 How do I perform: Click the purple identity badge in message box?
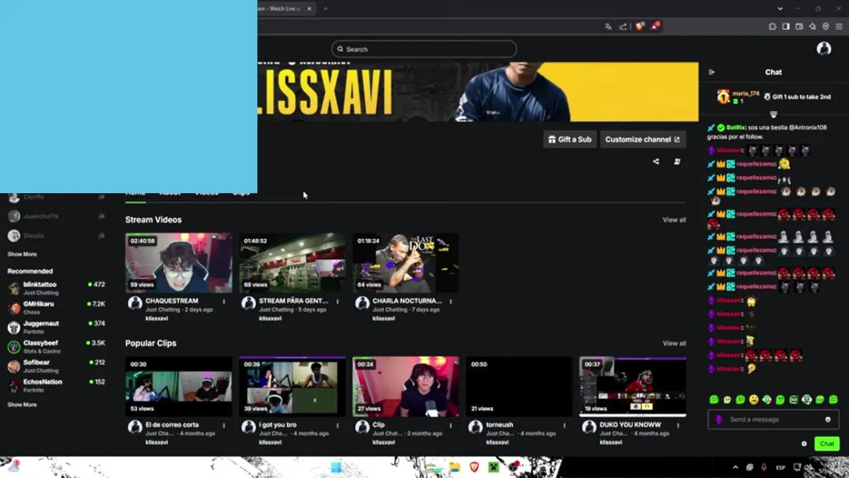(718, 420)
